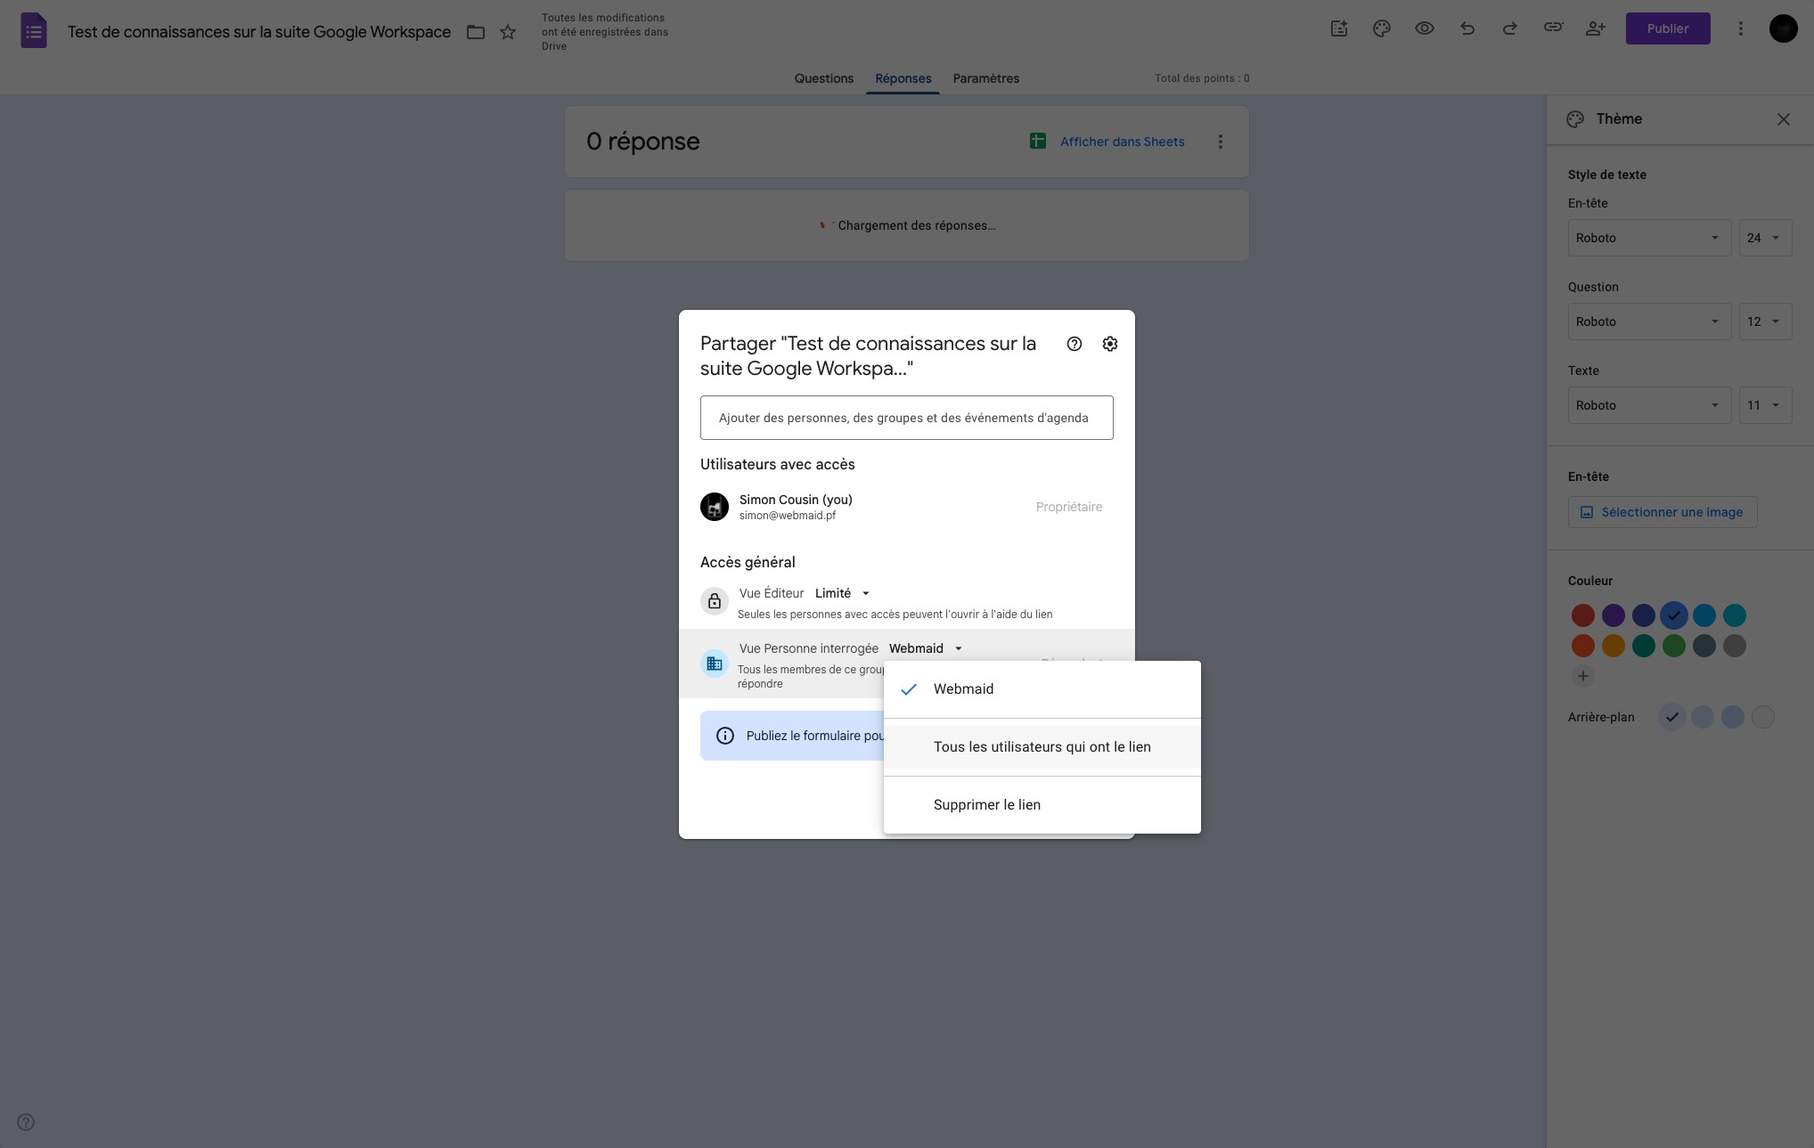
Task: Choose Supprimer le lien option
Action: point(1042,805)
